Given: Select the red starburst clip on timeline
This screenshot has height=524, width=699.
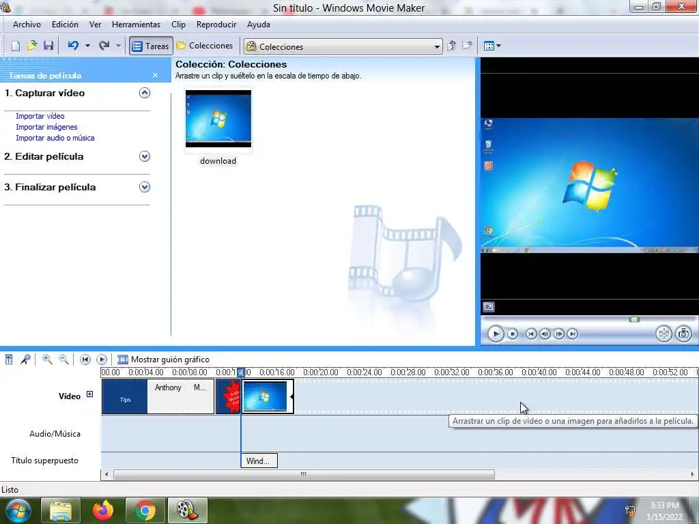Looking at the screenshot, I should (x=228, y=396).
